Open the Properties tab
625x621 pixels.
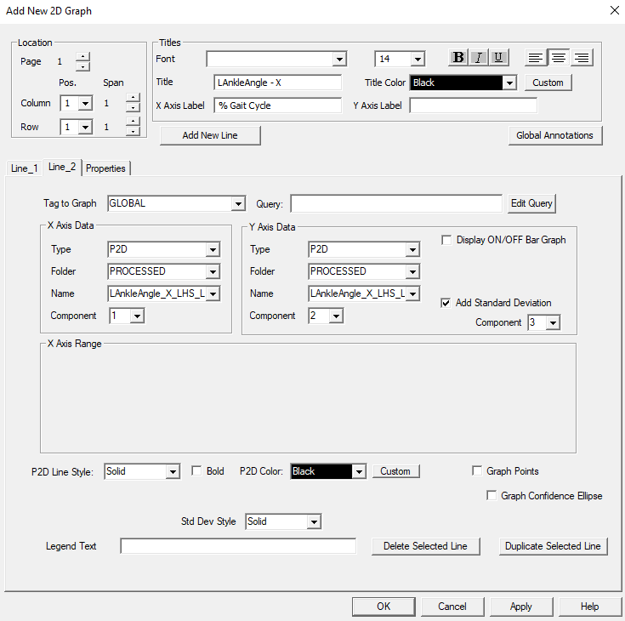106,168
